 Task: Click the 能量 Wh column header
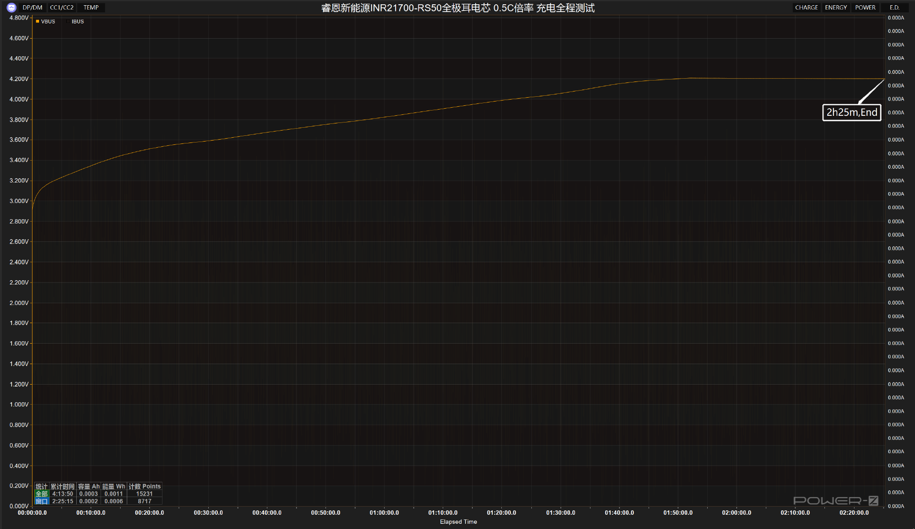point(113,487)
